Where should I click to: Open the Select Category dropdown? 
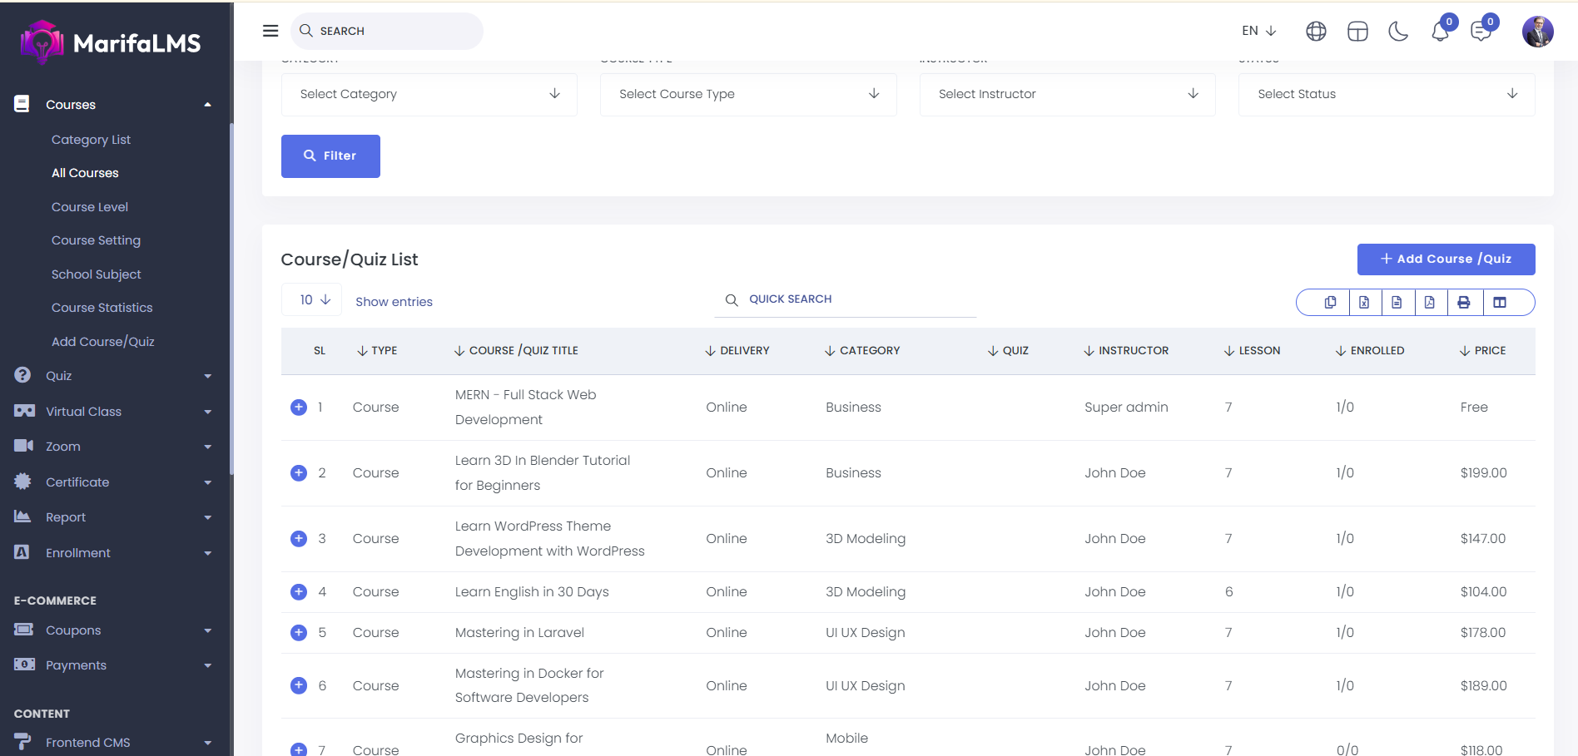point(429,94)
